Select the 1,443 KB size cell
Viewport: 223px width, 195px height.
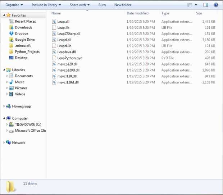[x=209, y=22]
